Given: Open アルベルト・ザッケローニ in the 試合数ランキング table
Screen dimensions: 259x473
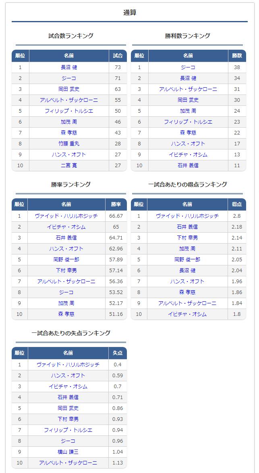Looking at the screenshot, I should [x=69, y=100].
